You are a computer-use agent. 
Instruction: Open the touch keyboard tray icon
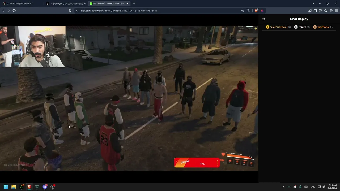pyautogui.click(x=306, y=187)
